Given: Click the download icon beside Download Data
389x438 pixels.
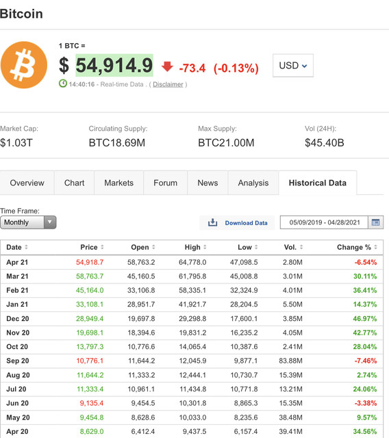Looking at the screenshot, I should click(x=213, y=222).
